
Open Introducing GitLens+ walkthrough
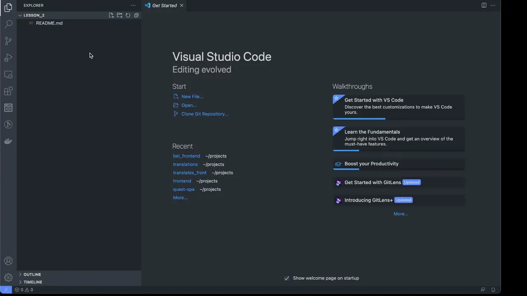[x=399, y=200]
